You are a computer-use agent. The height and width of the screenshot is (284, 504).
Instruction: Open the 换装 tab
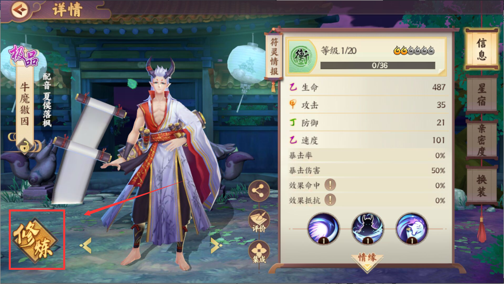coord(482,185)
